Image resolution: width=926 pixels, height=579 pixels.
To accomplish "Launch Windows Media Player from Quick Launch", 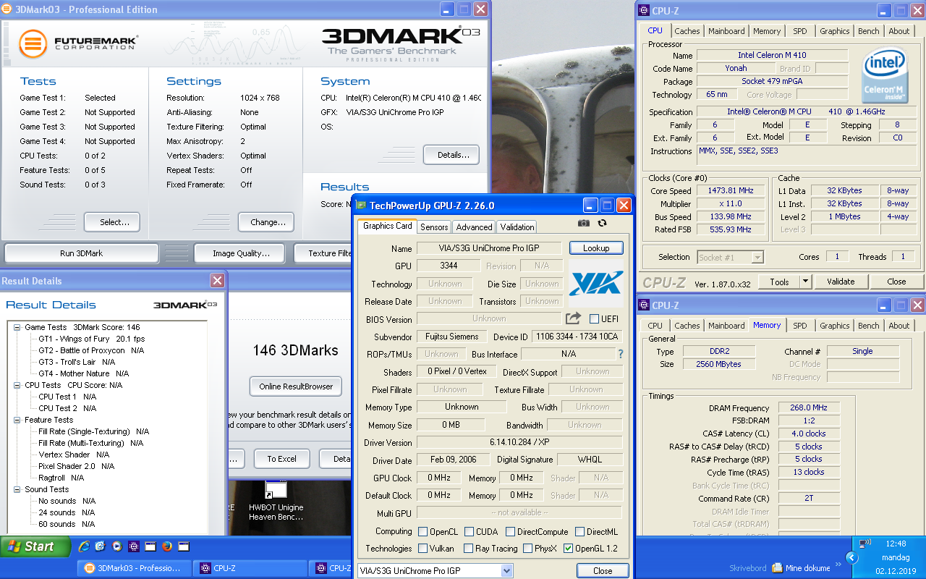I will tap(117, 546).
